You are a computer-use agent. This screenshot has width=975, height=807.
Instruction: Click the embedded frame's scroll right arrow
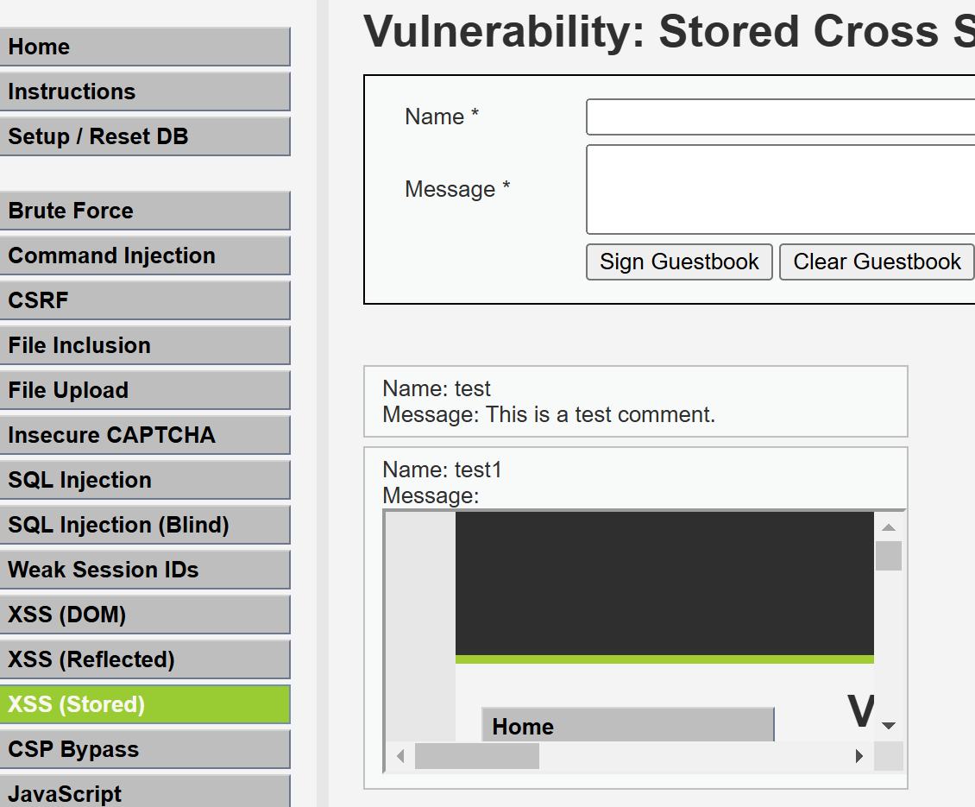pyautogui.click(x=859, y=756)
